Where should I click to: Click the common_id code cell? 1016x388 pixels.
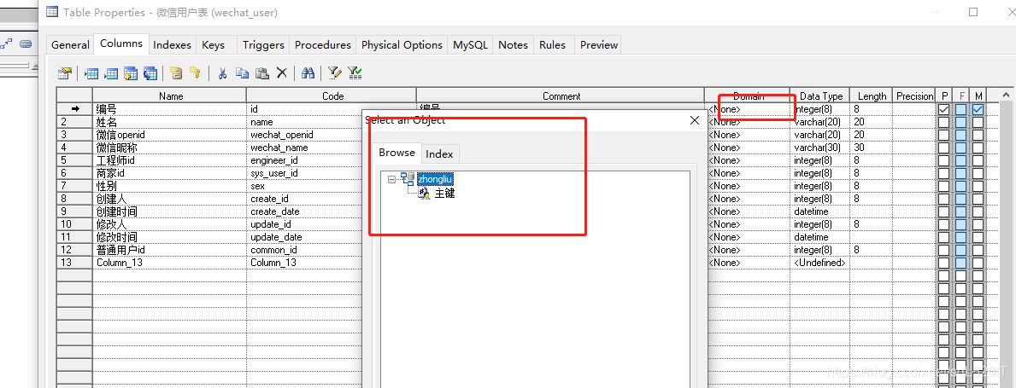pos(304,250)
